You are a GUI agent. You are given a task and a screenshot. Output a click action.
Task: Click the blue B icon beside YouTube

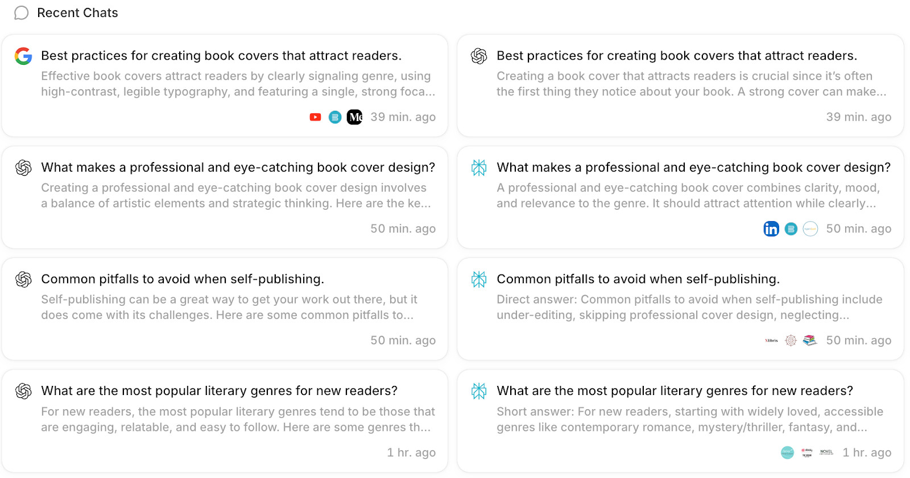pyautogui.click(x=336, y=117)
